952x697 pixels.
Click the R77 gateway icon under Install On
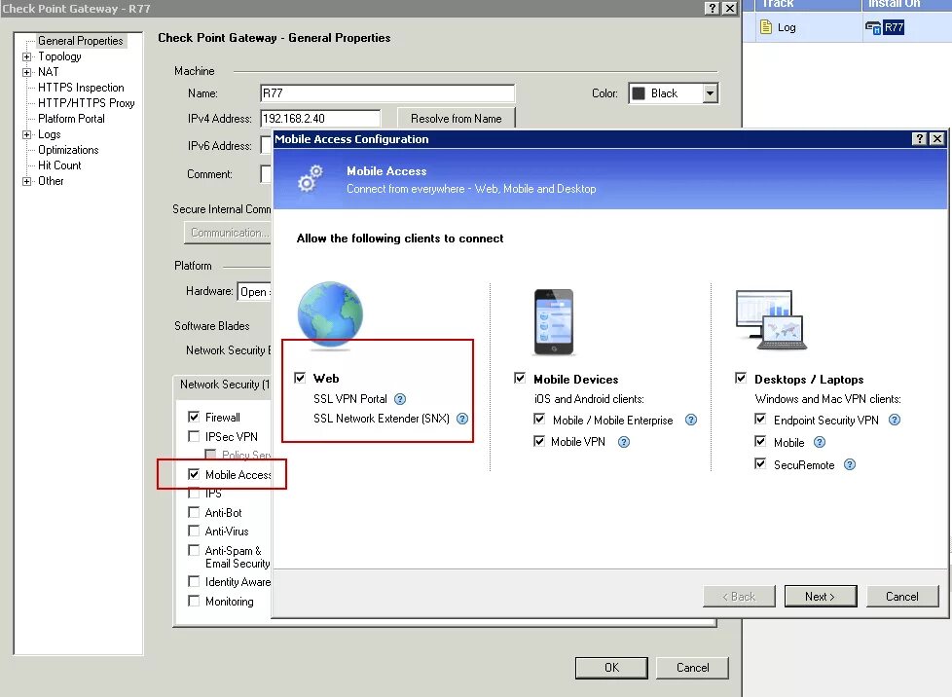point(873,27)
